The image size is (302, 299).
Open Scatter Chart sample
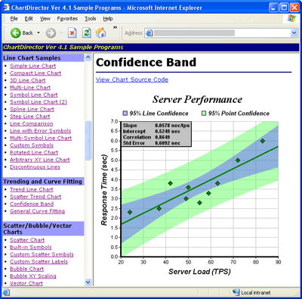pos(27,240)
